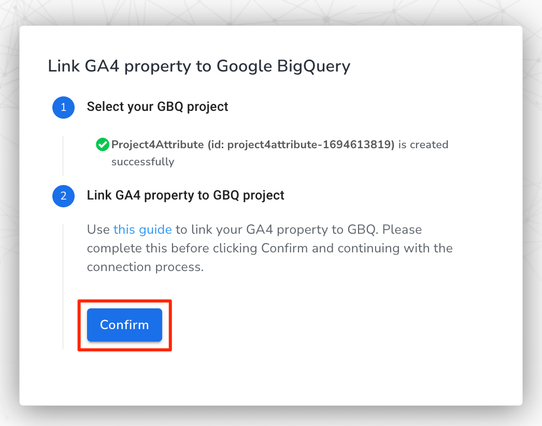Click the bold Project4Attribute project name
The image size is (542, 426).
[x=158, y=145]
